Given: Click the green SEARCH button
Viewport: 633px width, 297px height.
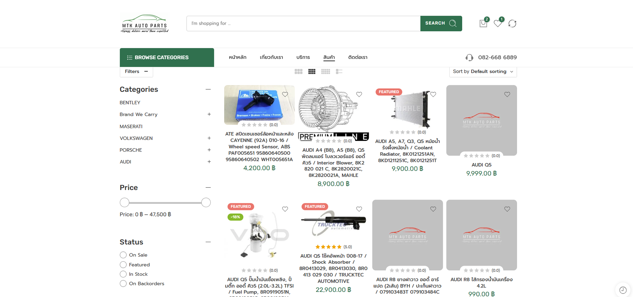Looking at the screenshot, I should [x=441, y=23].
